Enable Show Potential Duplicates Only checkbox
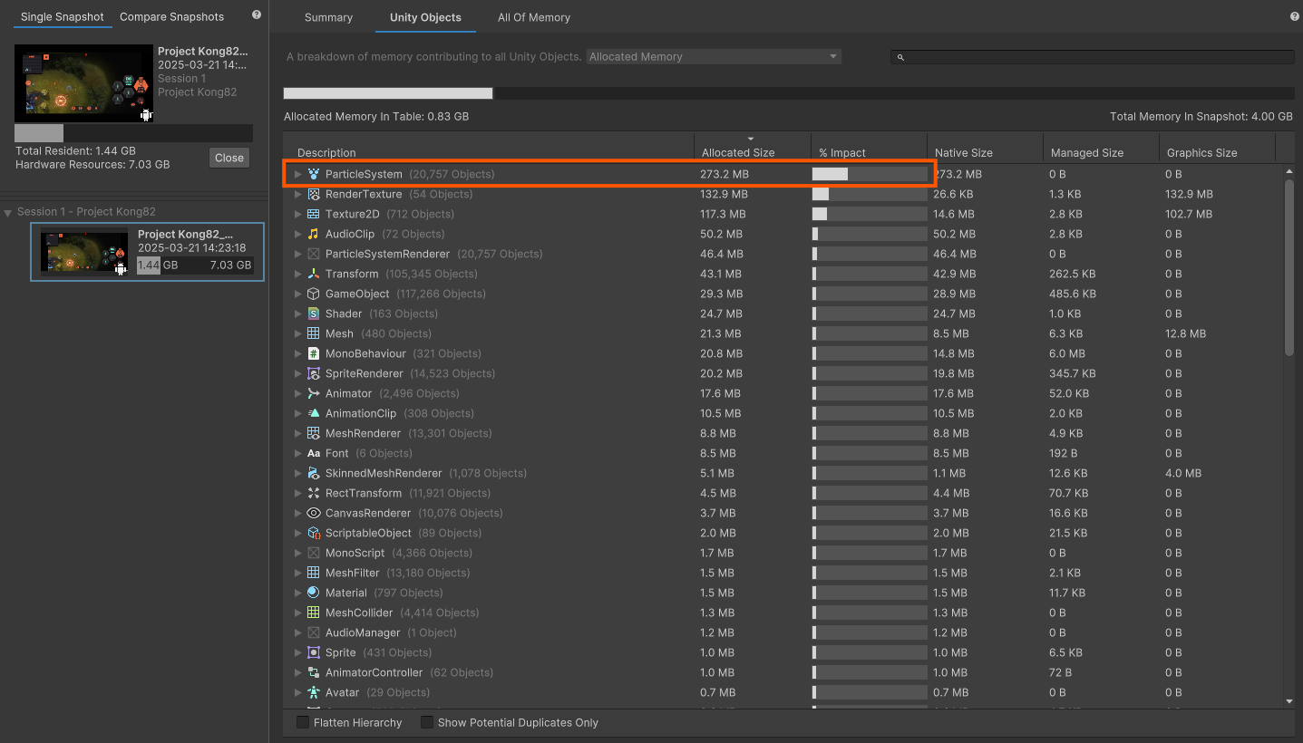 [x=427, y=722]
